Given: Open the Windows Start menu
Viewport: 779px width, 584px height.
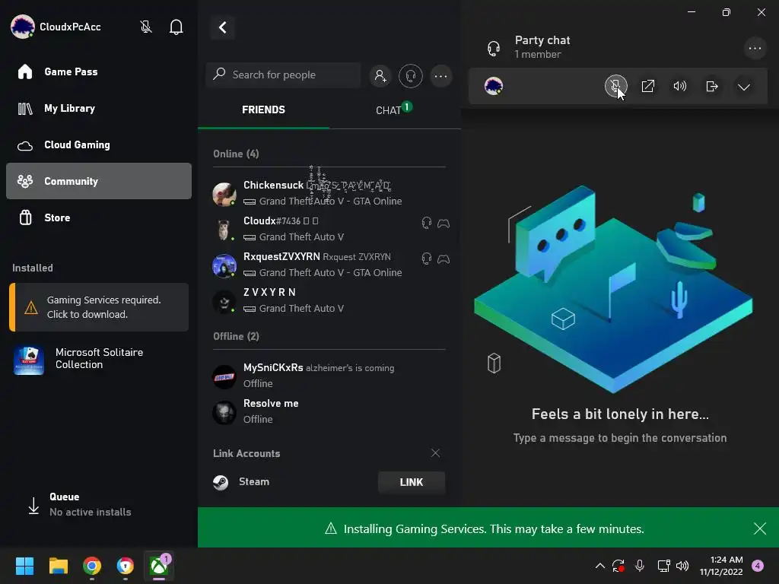Looking at the screenshot, I should click(x=24, y=566).
